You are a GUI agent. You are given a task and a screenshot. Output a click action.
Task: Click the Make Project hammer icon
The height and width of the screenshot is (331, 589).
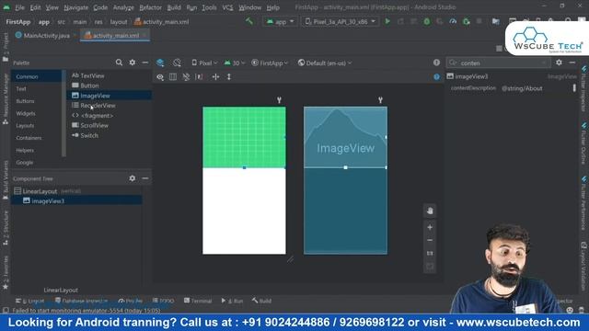pyautogui.click(x=249, y=21)
